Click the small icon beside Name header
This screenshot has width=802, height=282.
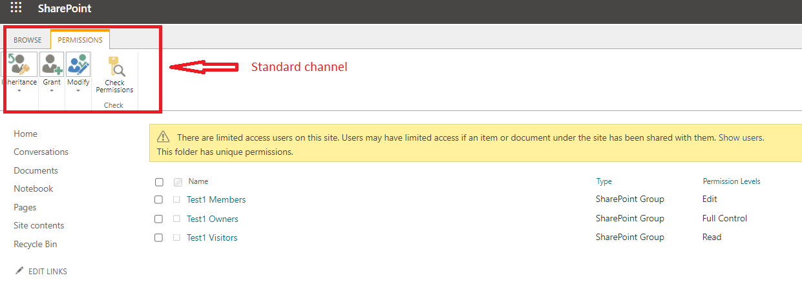tap(178, 182)
